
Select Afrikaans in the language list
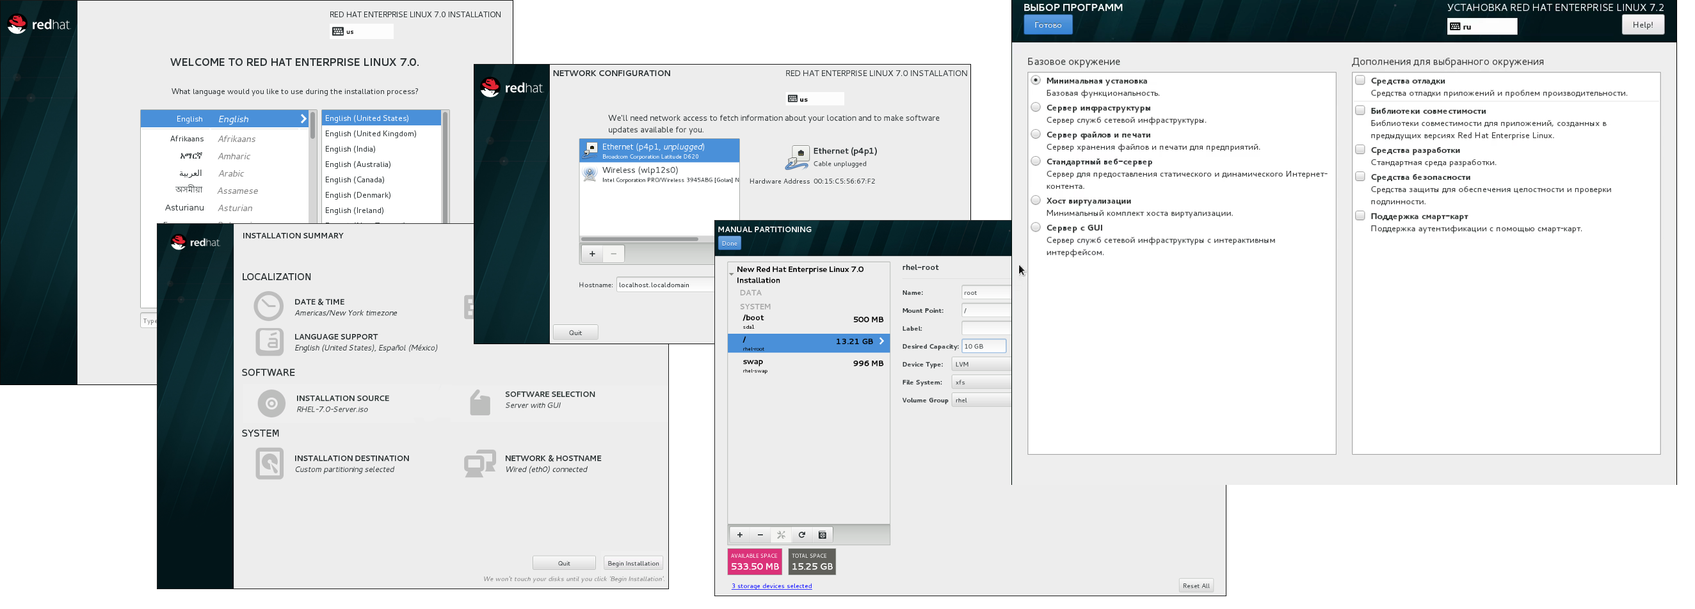tap(225, 139)
